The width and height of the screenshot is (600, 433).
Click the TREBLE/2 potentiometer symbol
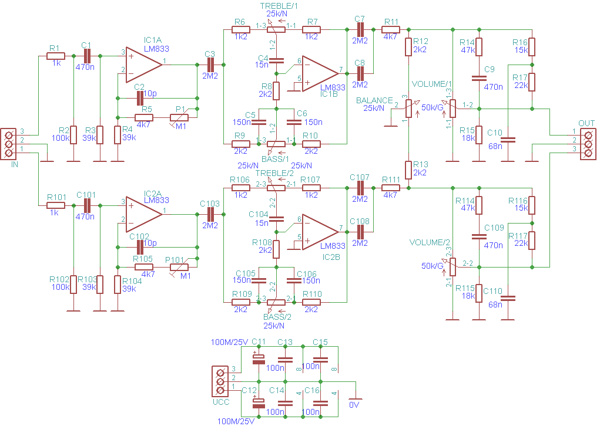point(276,187)
